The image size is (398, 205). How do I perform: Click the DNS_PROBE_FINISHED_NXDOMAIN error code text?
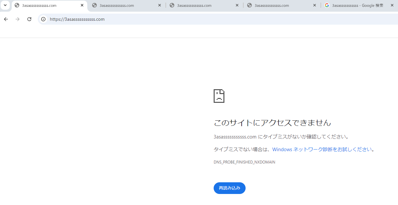coord(244,162)
